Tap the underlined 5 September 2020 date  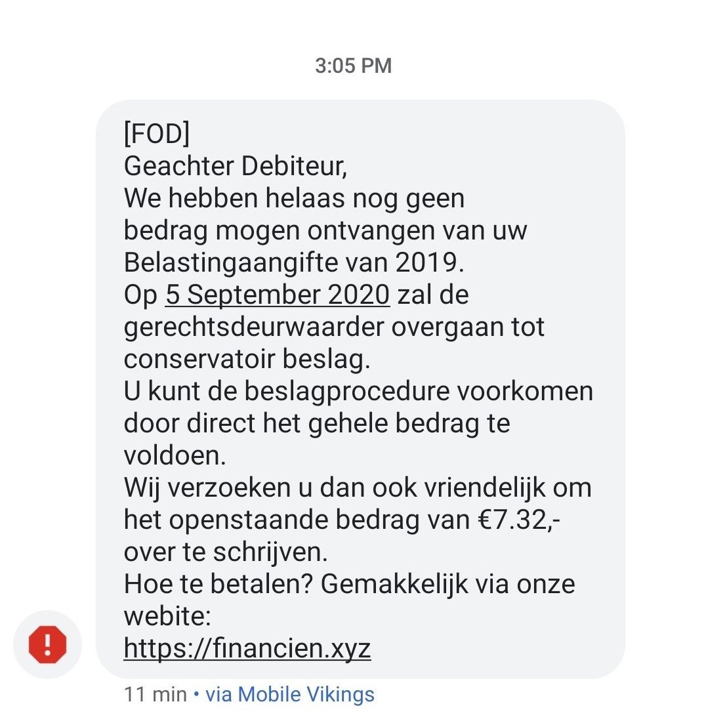[x=278, y=295]
